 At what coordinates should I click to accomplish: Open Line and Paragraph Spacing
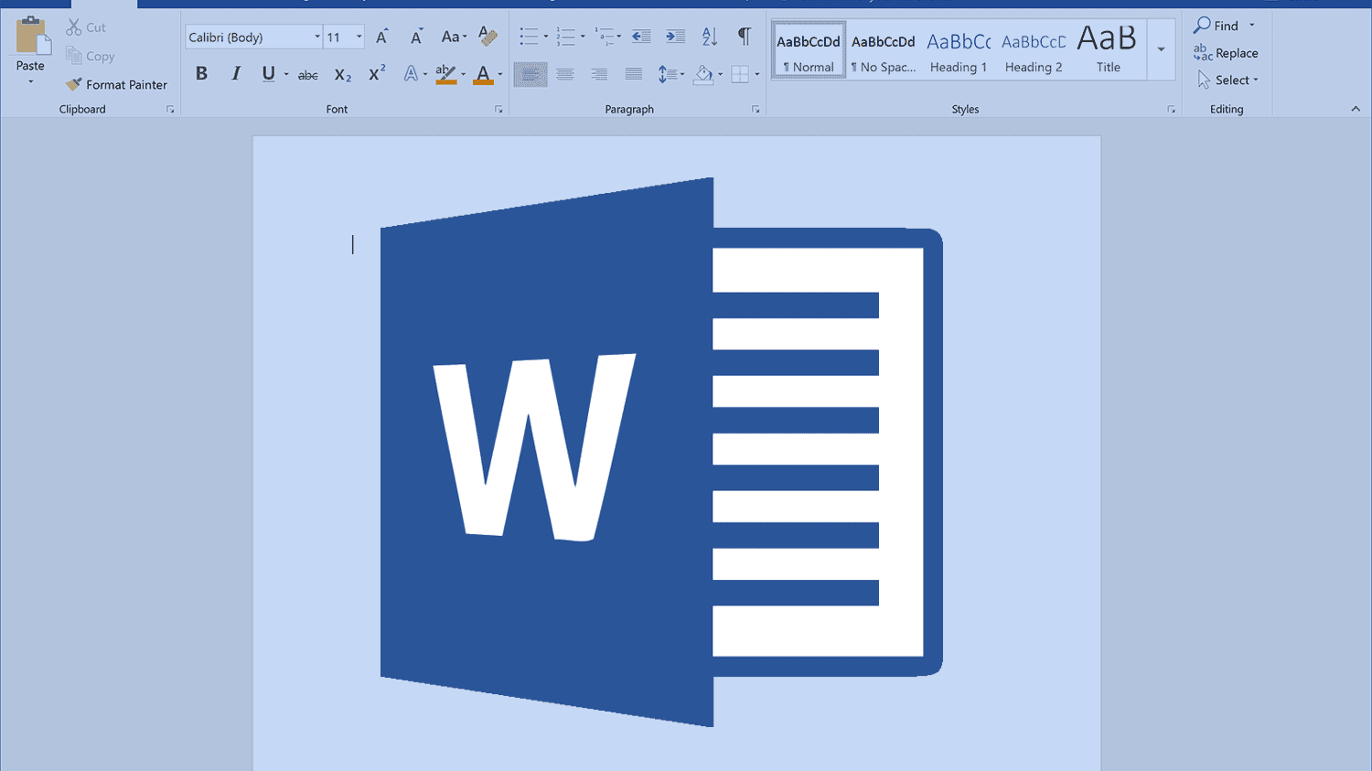(670, 74)
